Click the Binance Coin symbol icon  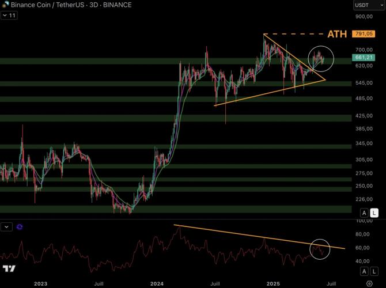pos(5,4)
